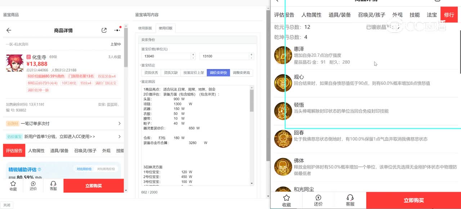Select the 资质优秀 conclusion option
Screen dimensions: 461x209
(x=151, y=73)
